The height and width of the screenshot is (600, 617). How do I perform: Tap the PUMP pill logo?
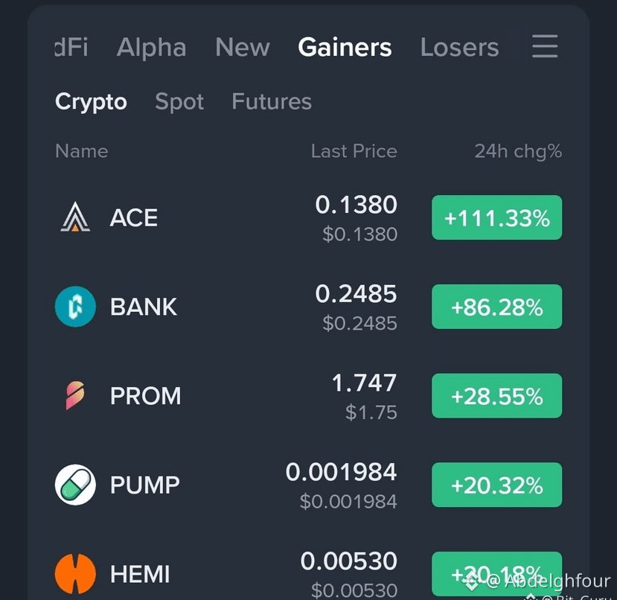click(x=75, y=485)
